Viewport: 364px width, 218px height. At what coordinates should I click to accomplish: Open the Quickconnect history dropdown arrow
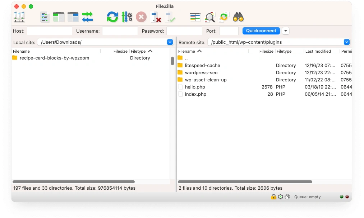tap(286, 31)
